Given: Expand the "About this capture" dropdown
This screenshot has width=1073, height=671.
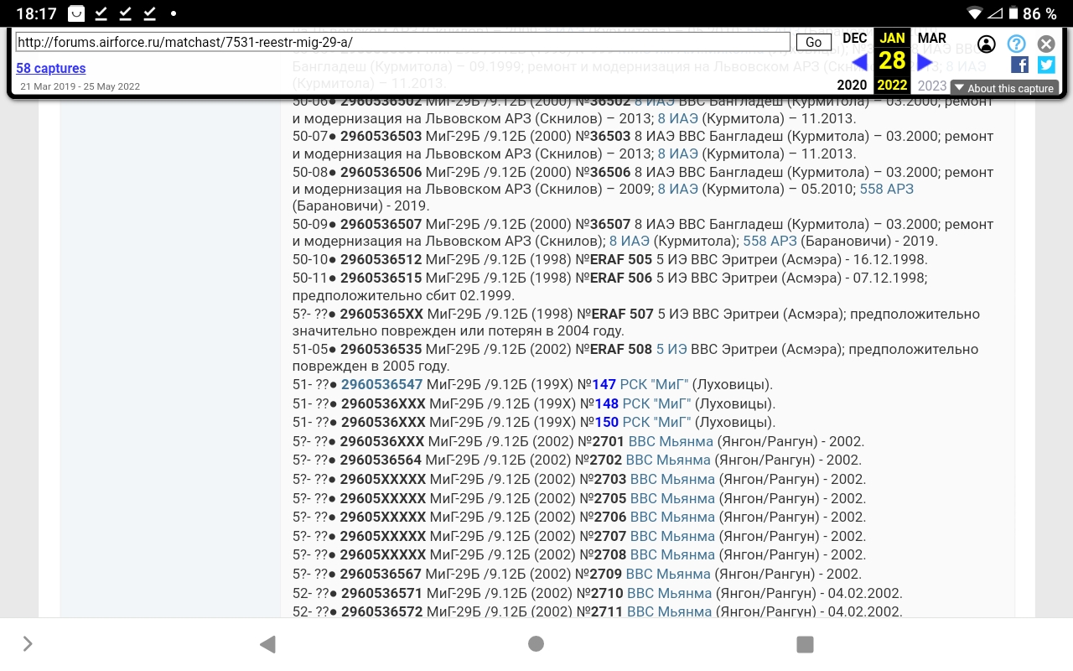Looking at the screenshot, I should point(1003,88).
